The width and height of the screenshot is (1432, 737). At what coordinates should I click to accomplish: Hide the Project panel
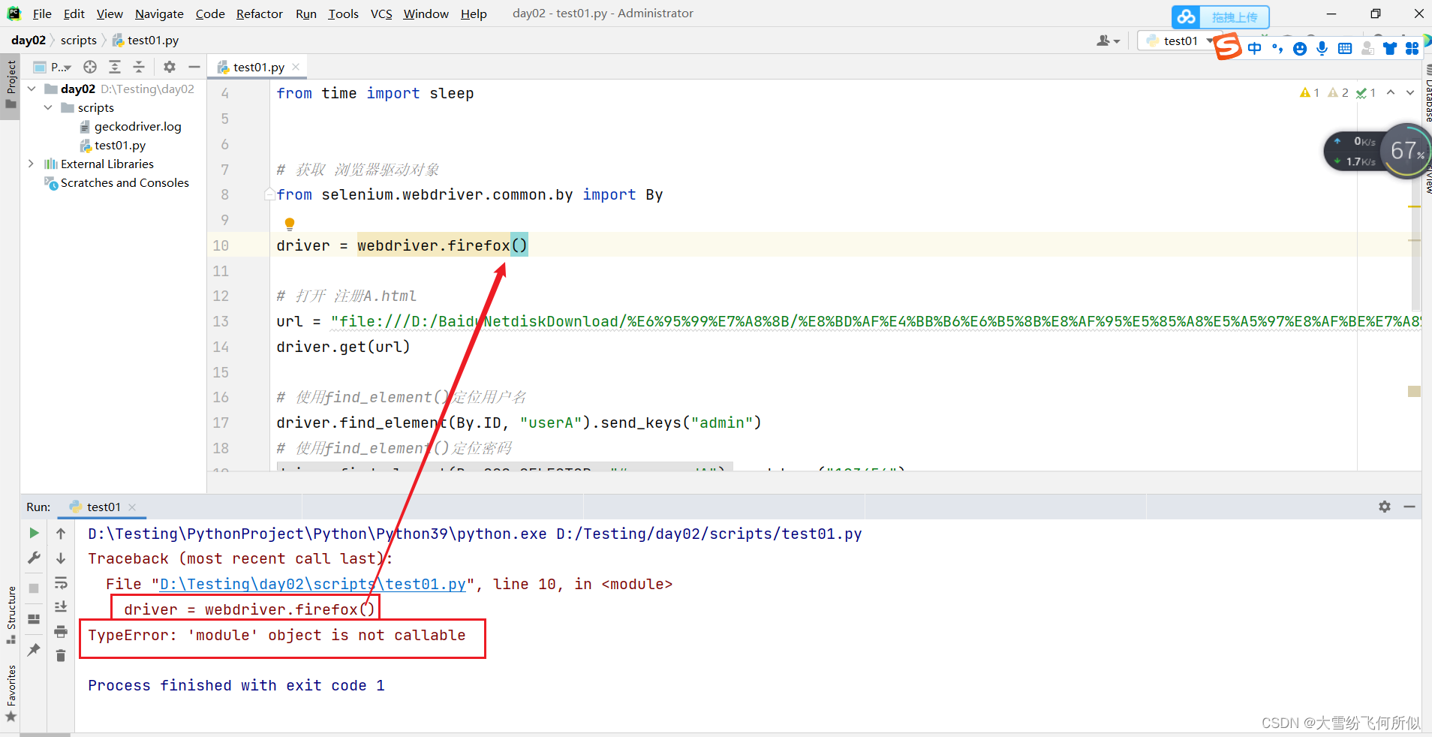[x=194, y=67]
